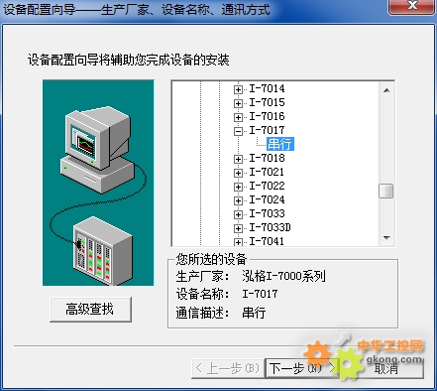Expand the I-7014 tree node
This screenshot has height=391, width=437.
(x=238, y=89)
